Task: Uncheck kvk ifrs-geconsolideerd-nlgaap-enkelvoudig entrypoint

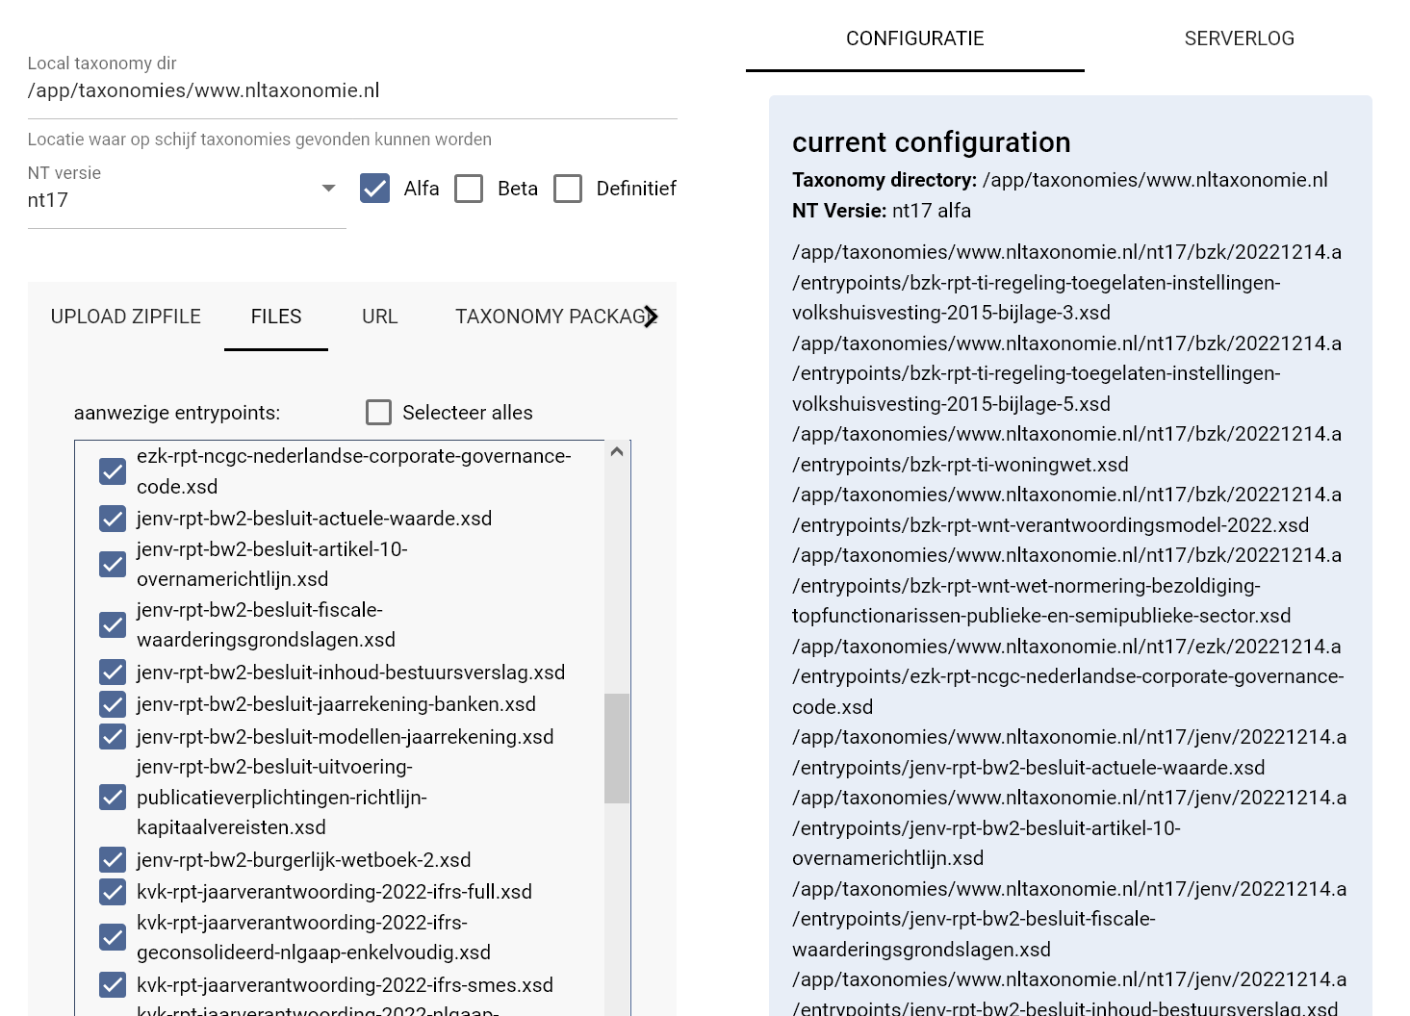Action: [x=113, y=937]
